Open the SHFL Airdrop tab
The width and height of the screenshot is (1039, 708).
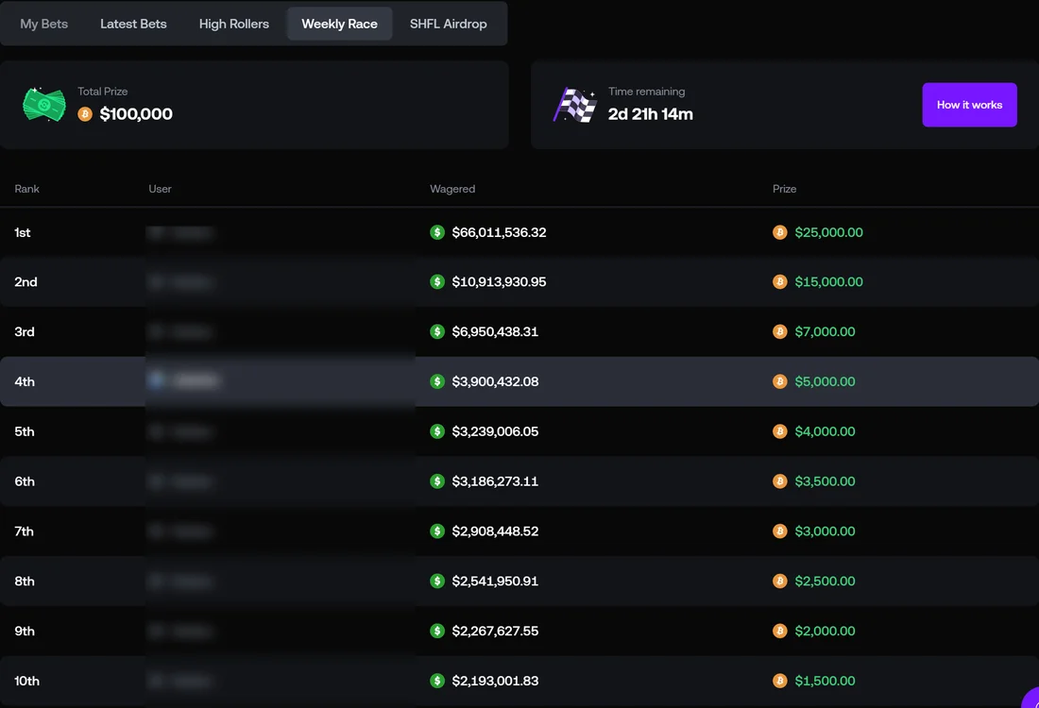pyautogui.click(x=448, y=24)
